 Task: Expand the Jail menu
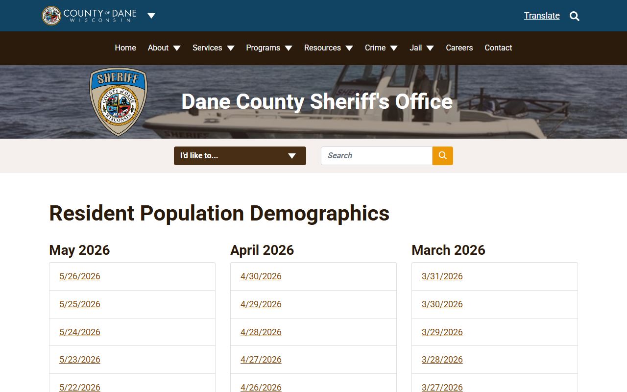click(421, 48)
